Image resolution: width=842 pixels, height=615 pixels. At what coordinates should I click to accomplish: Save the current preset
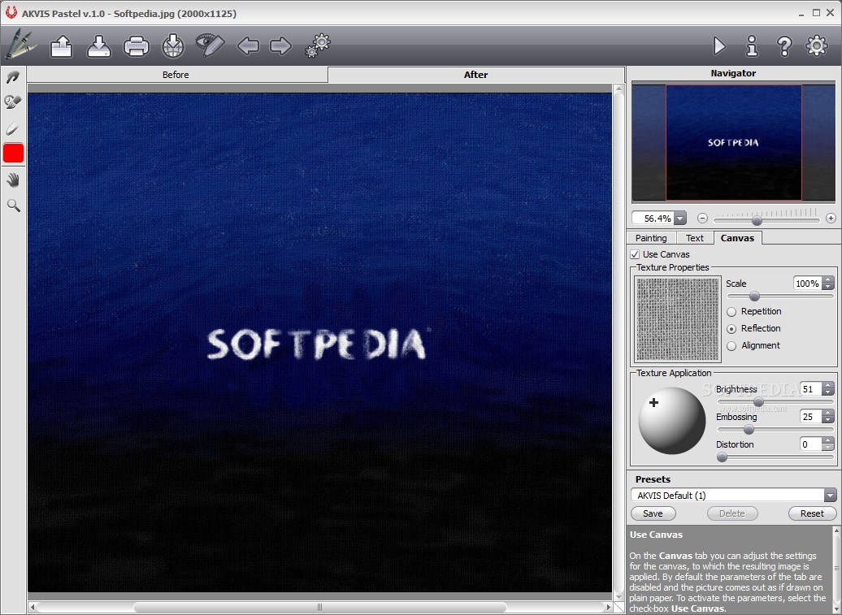(x=653, y=513)
